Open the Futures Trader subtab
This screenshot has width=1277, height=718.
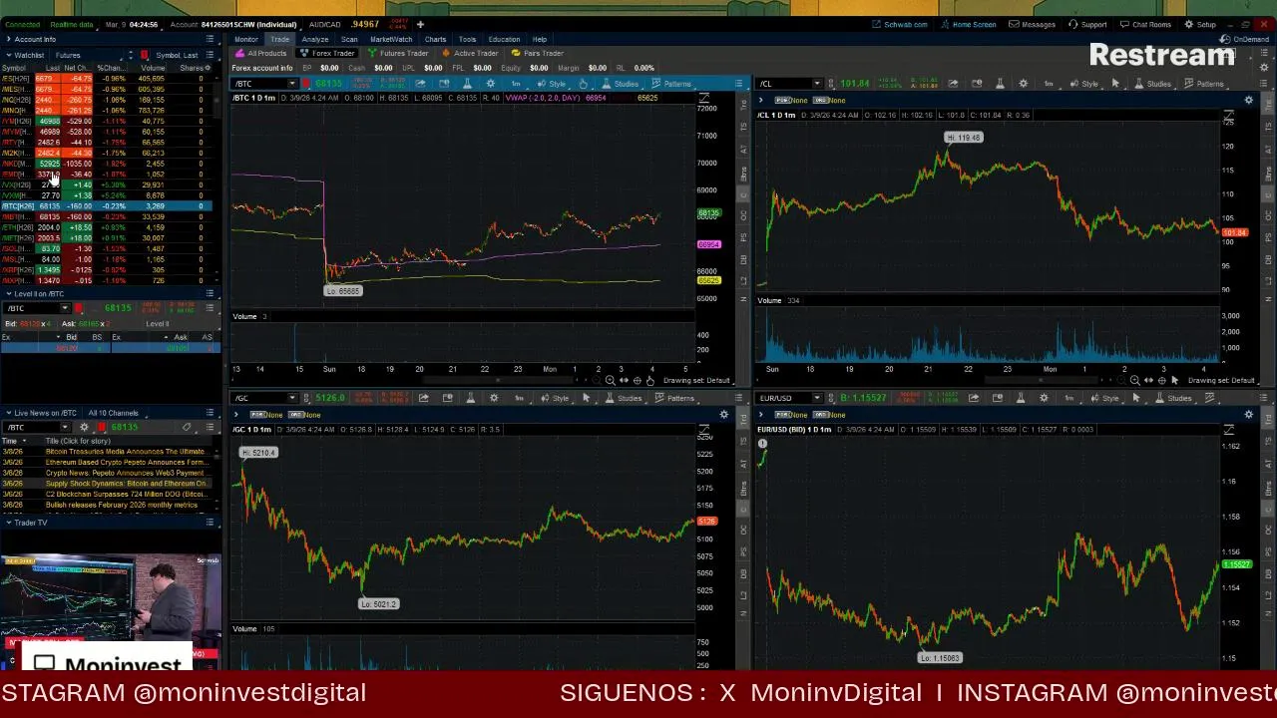tap(399, 53)
